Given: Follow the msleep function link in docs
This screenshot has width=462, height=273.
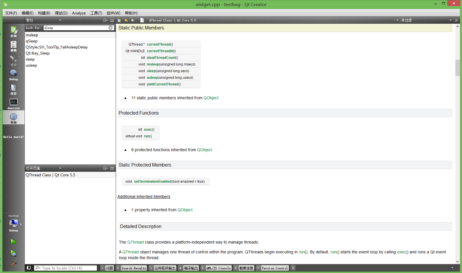Looking at the screenshot, I should pyautogui.click(x=153, y=64).
